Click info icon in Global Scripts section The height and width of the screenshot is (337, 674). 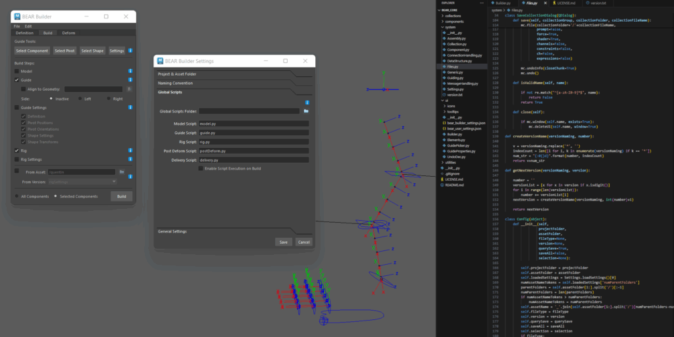click(307, 102)
